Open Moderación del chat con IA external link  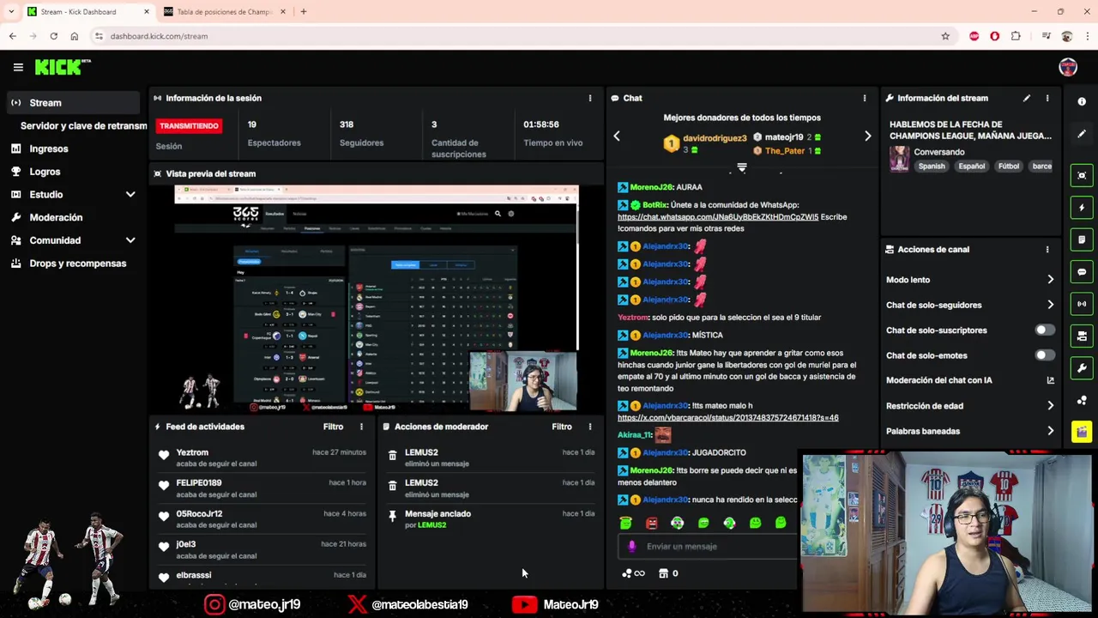coord(1050,380)
